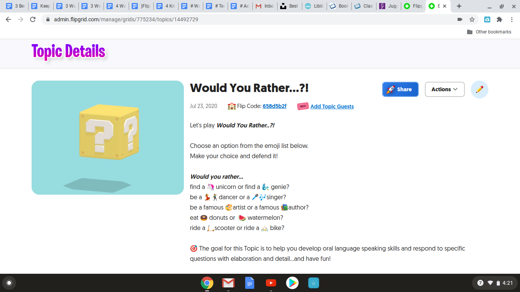The width and height of the screenshot is (520, 292).
Task: Switch to the 'Jugg' tab
Action: tap(389, 6)
